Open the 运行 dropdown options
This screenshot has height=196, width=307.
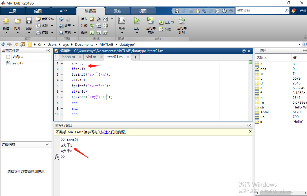click(136, 32)
